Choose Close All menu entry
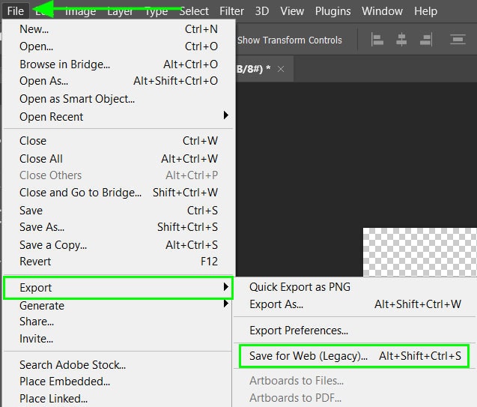The height and width of the screenshot is (407, 477). coord(118,159)
